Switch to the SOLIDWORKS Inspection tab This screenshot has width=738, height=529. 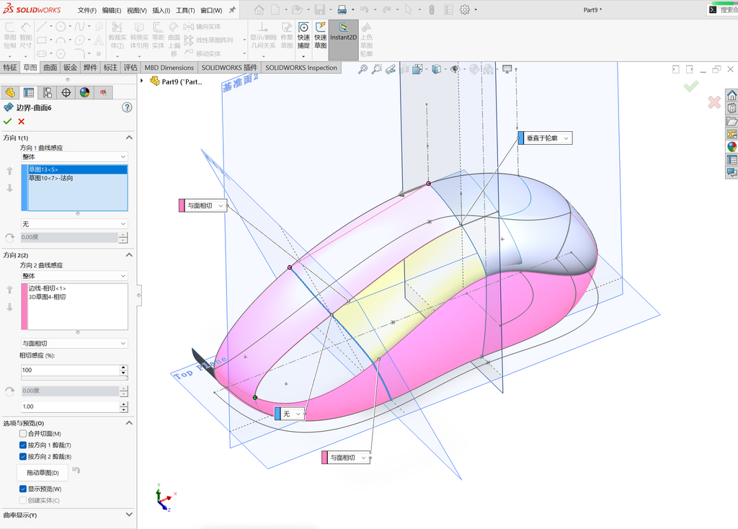coord(301,67)
